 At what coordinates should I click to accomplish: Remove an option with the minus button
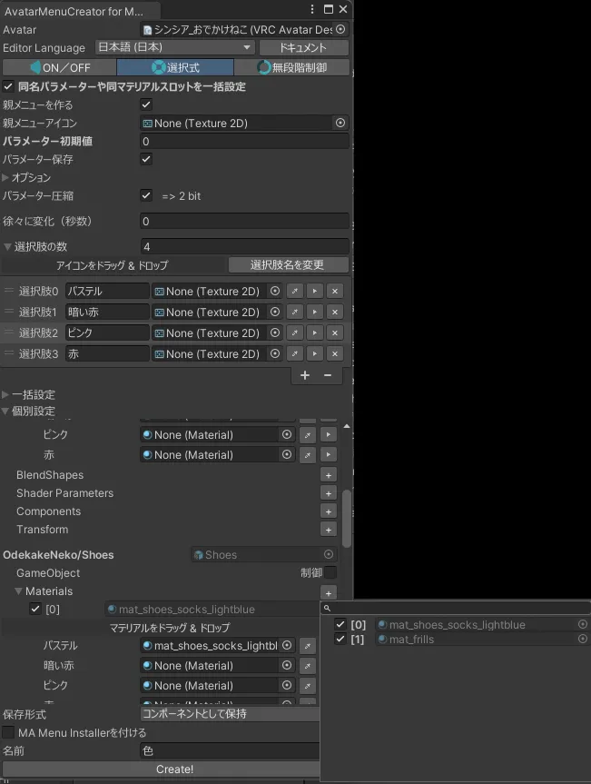(328, 375)
